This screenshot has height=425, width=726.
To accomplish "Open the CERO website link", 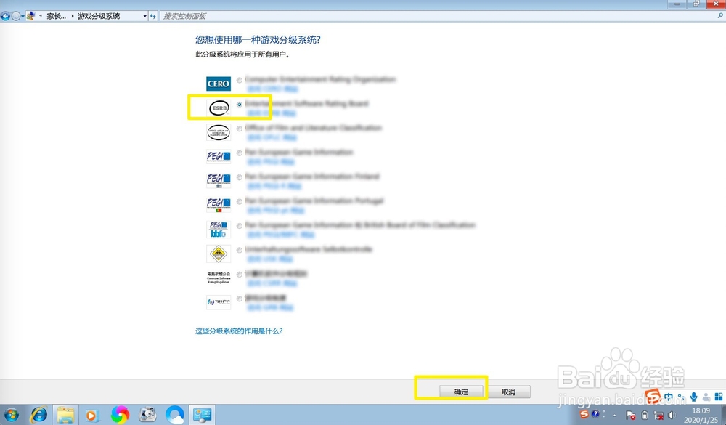I will [272, 89].
